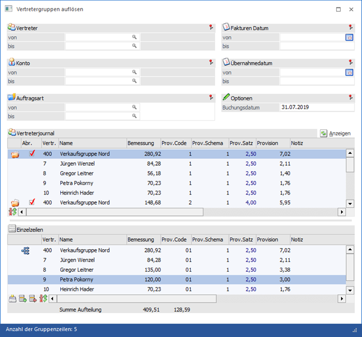Click the hierarchy icon beside Verkaufsgruppe Nord
The width and height of the screenshot is (362, 337).
(x=25, y=250)
